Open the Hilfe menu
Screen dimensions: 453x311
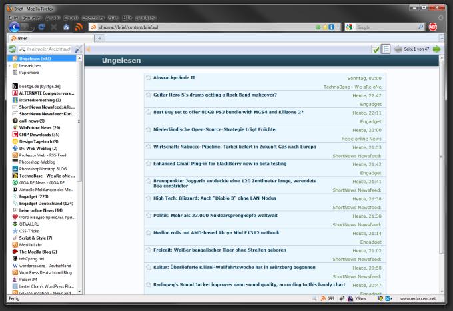tap(127, 17)
